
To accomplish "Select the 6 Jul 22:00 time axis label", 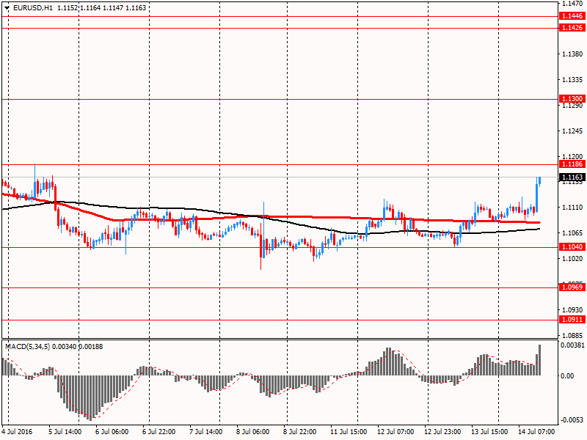I will (158, 432).
